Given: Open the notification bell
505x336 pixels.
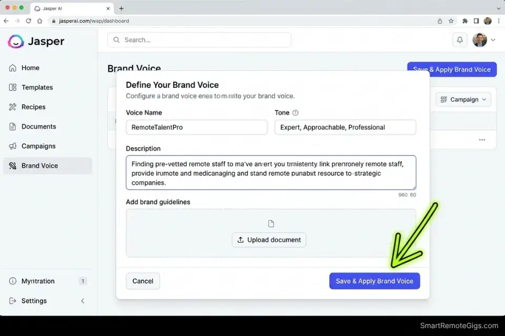Looking at the screenshot, I should point(460,39).
